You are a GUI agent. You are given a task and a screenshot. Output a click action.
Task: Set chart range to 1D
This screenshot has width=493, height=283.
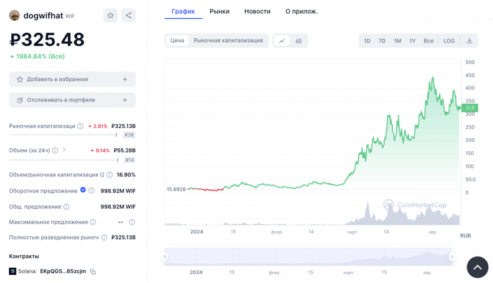click(x=367, y=41)
